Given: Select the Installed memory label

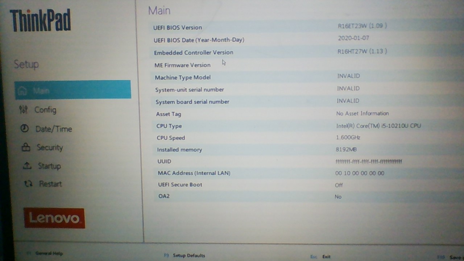Looking at the screenshot, I should tap(179, 150).
